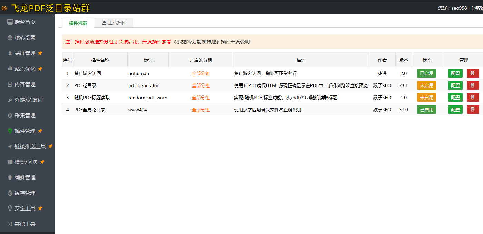Click the lightbulb icon beside 安全工具
The width and height of the screenshot is (483, 234).
[10, 208]
